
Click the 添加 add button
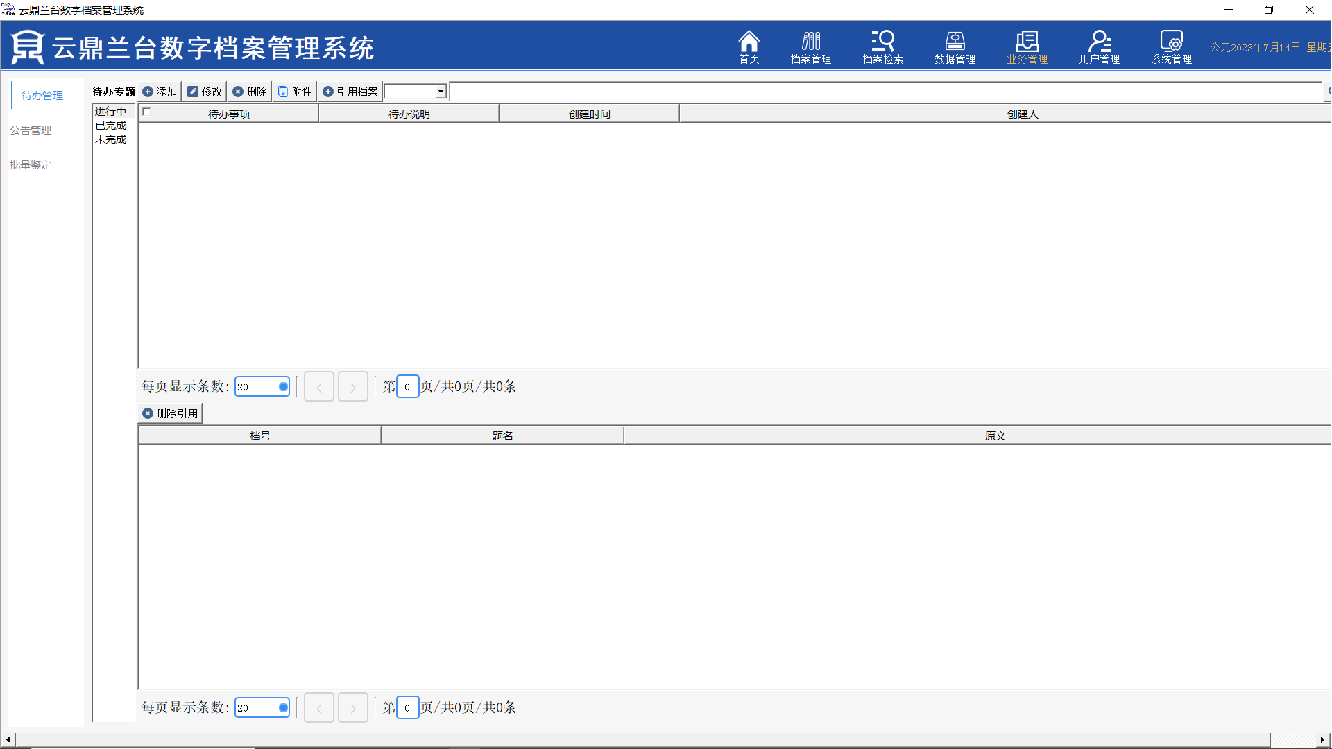[x=160, y=92]
